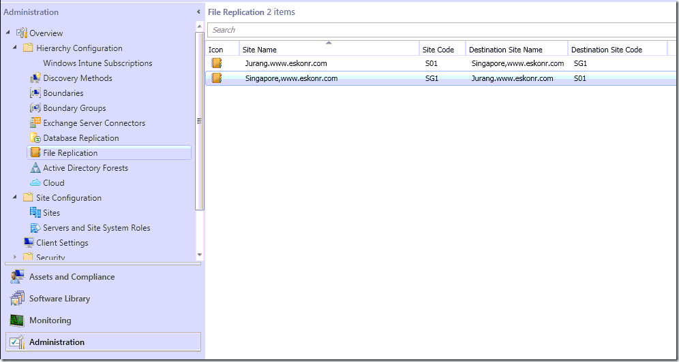Switch to Software Library workspace
679x362 pixels.
59,299
